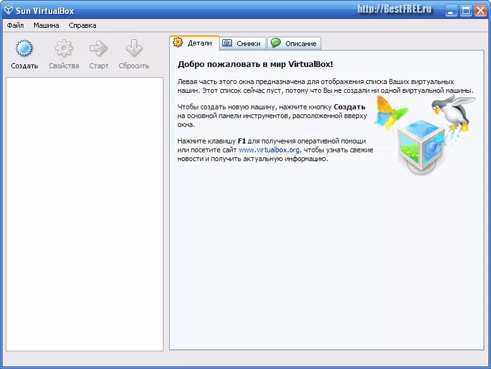Open the Машина menu
The width and height of the screenshot is (491, 369).
(x=46, y=25)
